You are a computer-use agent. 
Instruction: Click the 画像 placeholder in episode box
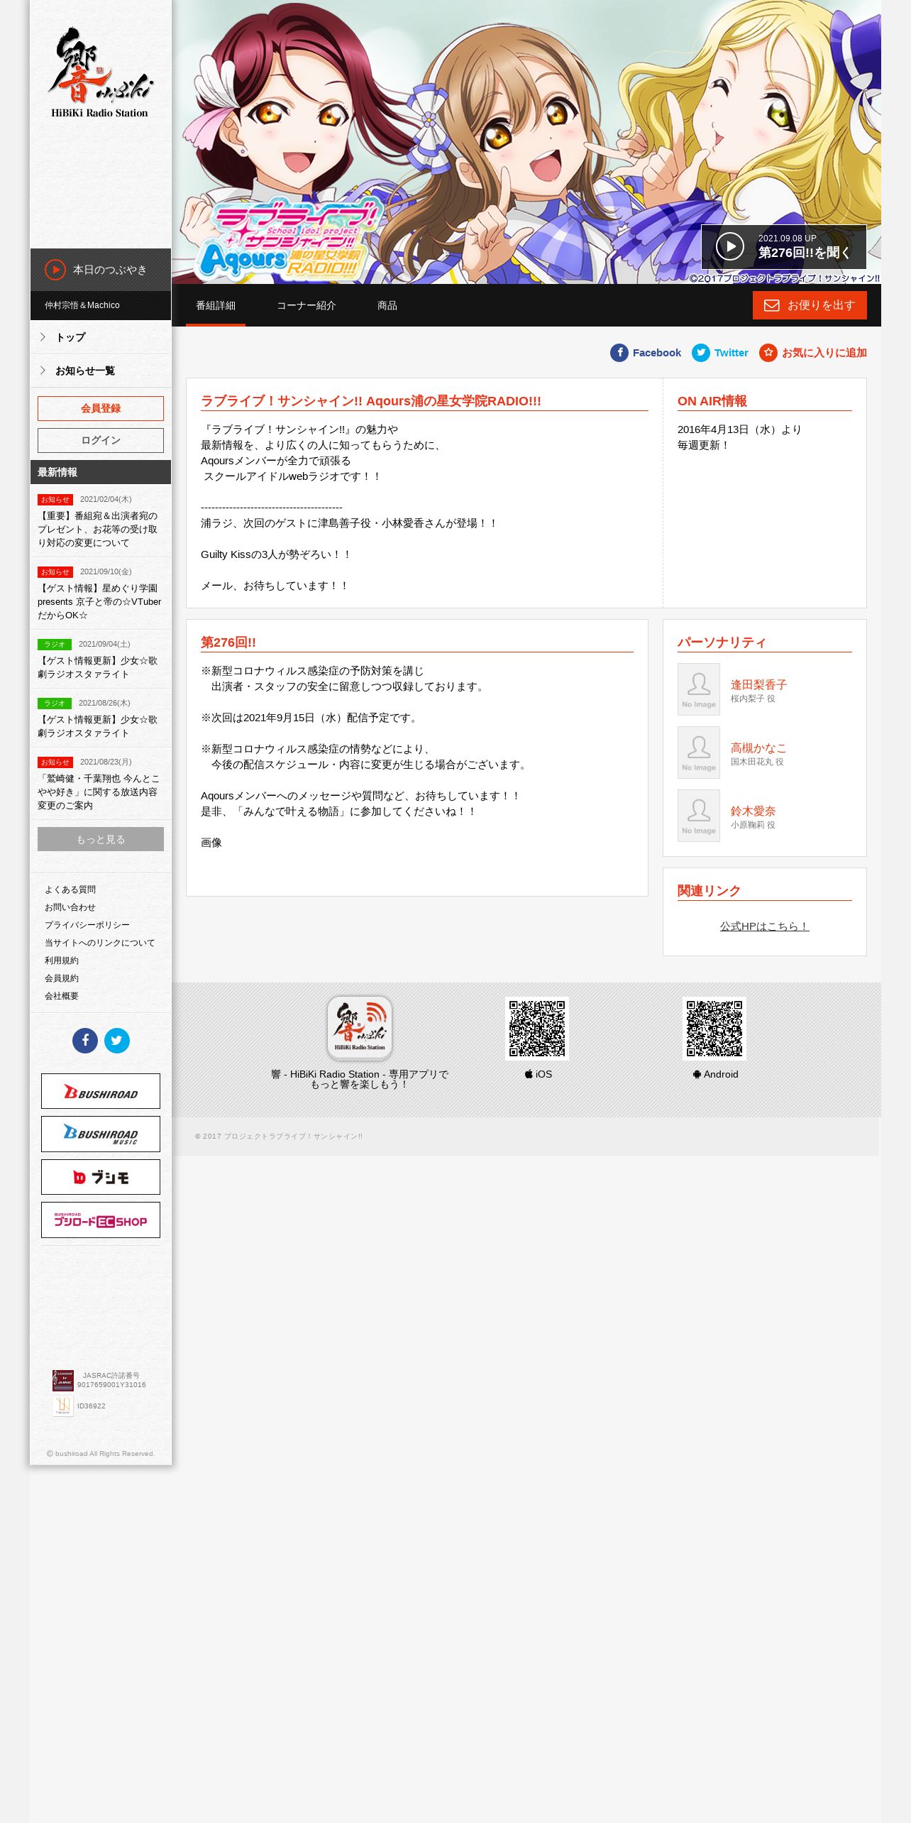pos(211,843)
